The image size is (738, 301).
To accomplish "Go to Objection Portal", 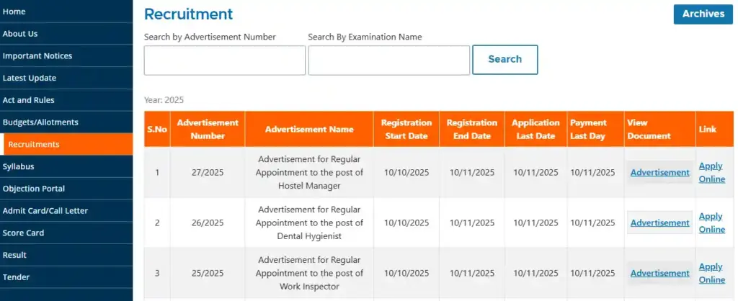I will [34, 189].
